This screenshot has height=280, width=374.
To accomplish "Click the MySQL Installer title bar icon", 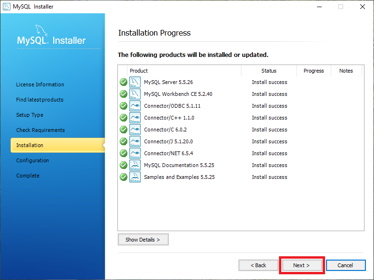I will (x=7, y=7).
